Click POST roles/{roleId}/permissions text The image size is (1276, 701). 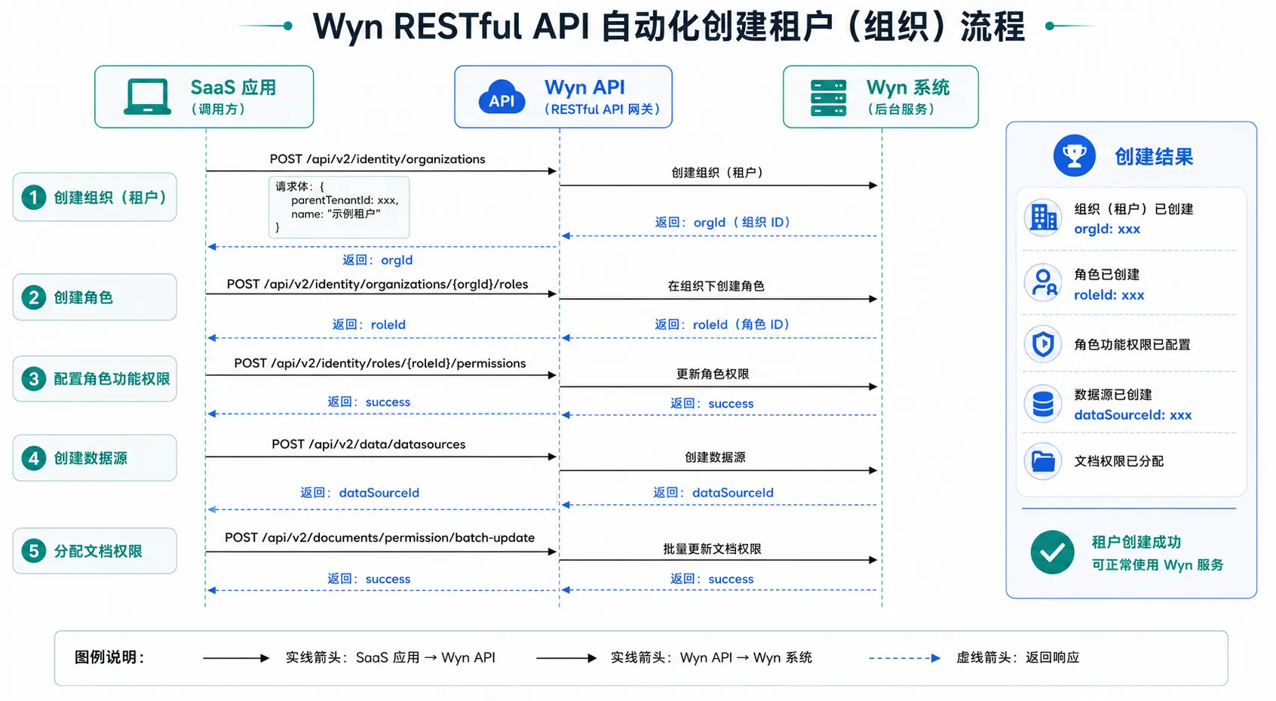[379, 364]
